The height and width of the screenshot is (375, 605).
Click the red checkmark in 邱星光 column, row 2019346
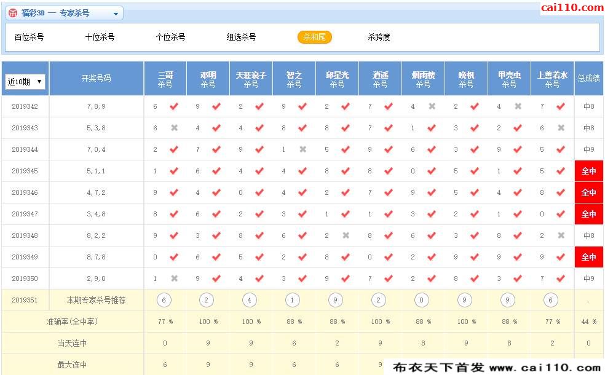[x=346, y=192]
